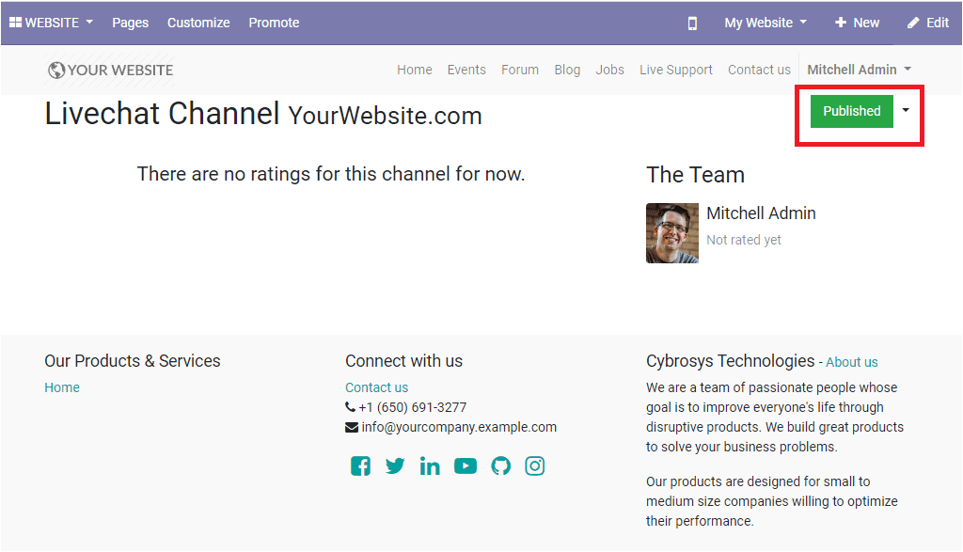Open the Twitter social icon

pos(395,466)
